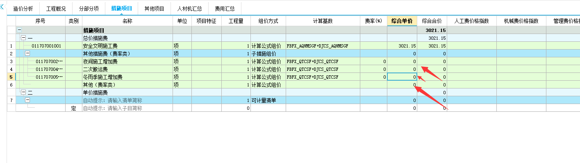
Task: Collapse the row 7 tree node
Action: tap(27, 100)
